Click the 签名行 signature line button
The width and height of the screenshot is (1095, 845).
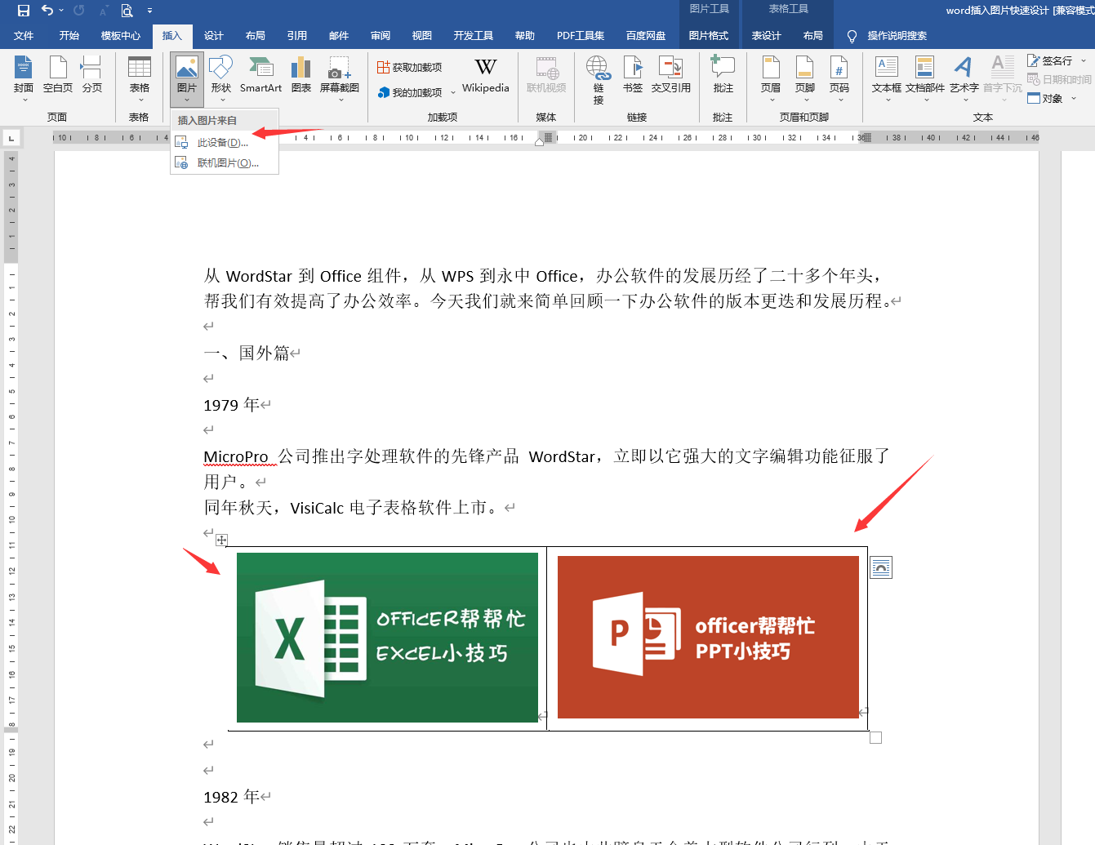pos(1050,60)
